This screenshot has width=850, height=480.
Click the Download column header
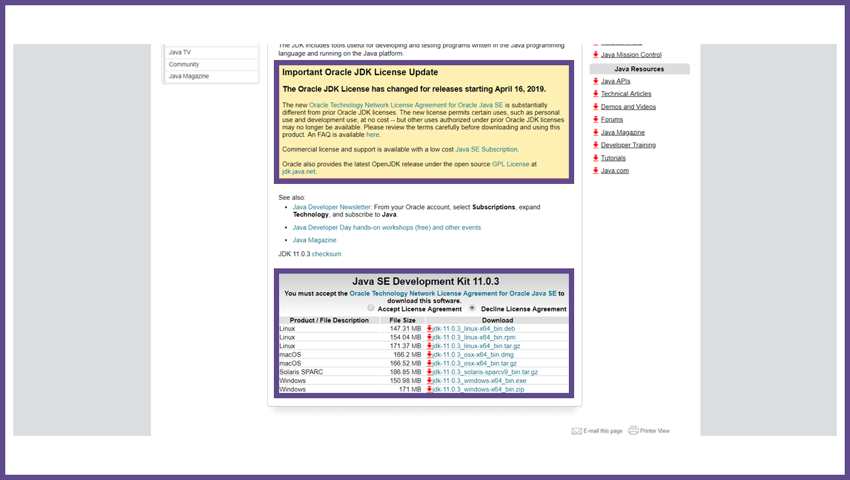498,320
